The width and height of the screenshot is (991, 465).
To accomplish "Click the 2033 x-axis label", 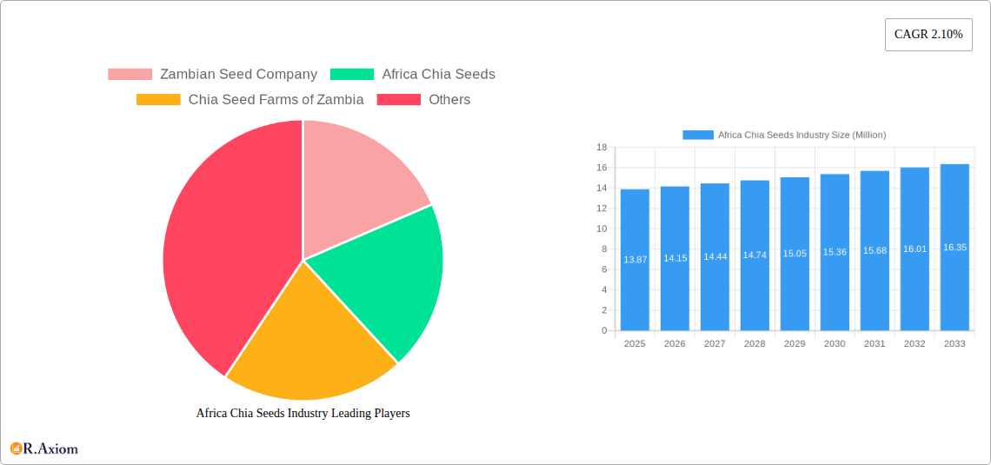I will [955, 343].
